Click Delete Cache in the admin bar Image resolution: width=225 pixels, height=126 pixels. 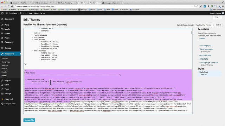coord(39,13)
